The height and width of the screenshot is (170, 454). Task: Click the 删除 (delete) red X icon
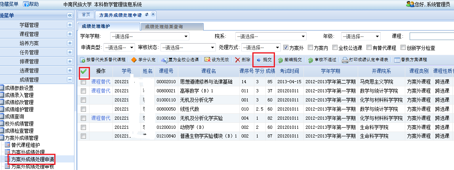[237, 60]
